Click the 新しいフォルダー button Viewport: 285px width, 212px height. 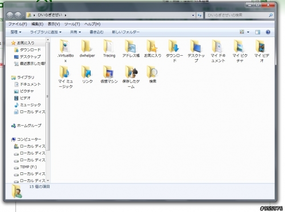pos(126,32)
